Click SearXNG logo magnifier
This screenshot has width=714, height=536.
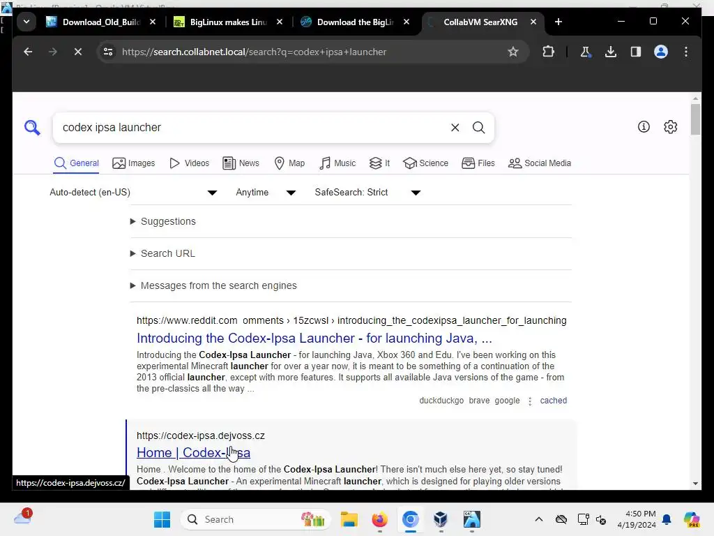click(32, 128)
